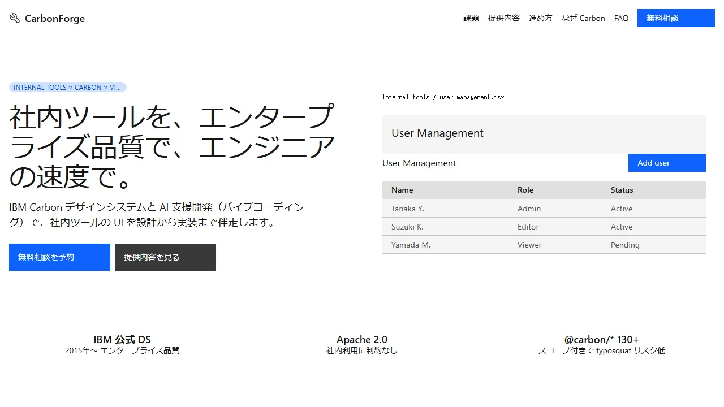This screenshot has width=724, height=407.
Task: Click the main hero headline 社内ツールを
Action: (x=173, y=147)
